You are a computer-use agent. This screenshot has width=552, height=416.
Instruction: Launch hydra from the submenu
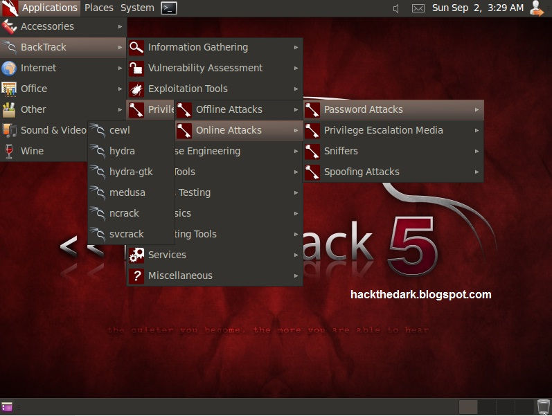pos(132,151)
